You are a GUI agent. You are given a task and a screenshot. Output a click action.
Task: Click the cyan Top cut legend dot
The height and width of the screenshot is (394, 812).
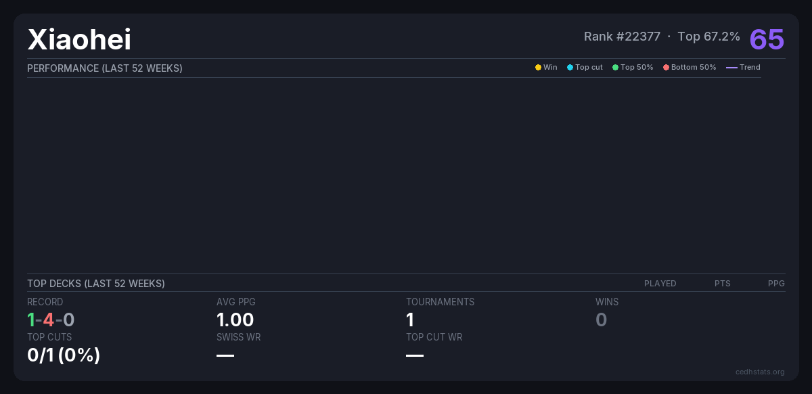click(x=570, y=68)
